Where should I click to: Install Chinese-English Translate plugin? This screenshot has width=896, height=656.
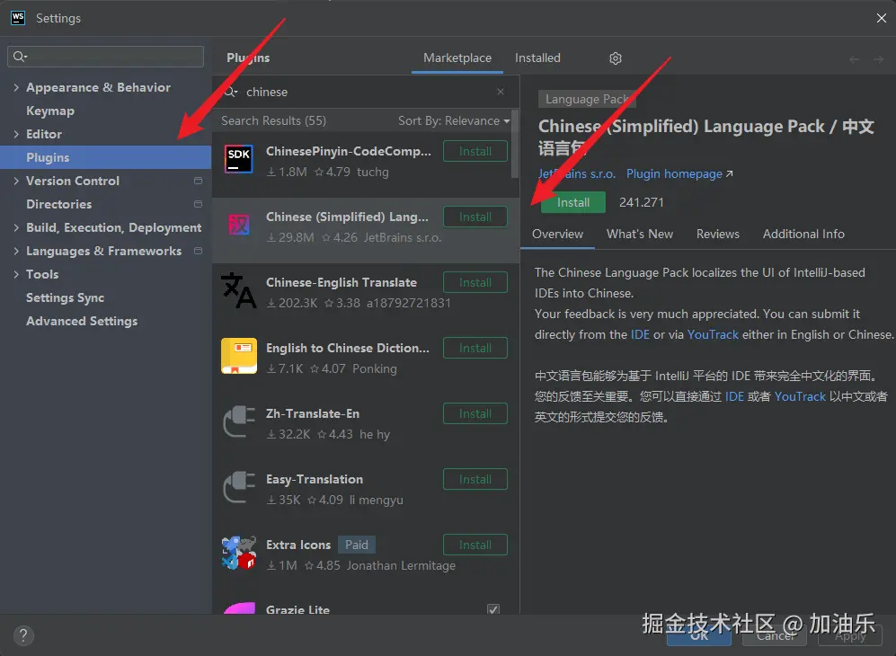(x=475, y=282)
